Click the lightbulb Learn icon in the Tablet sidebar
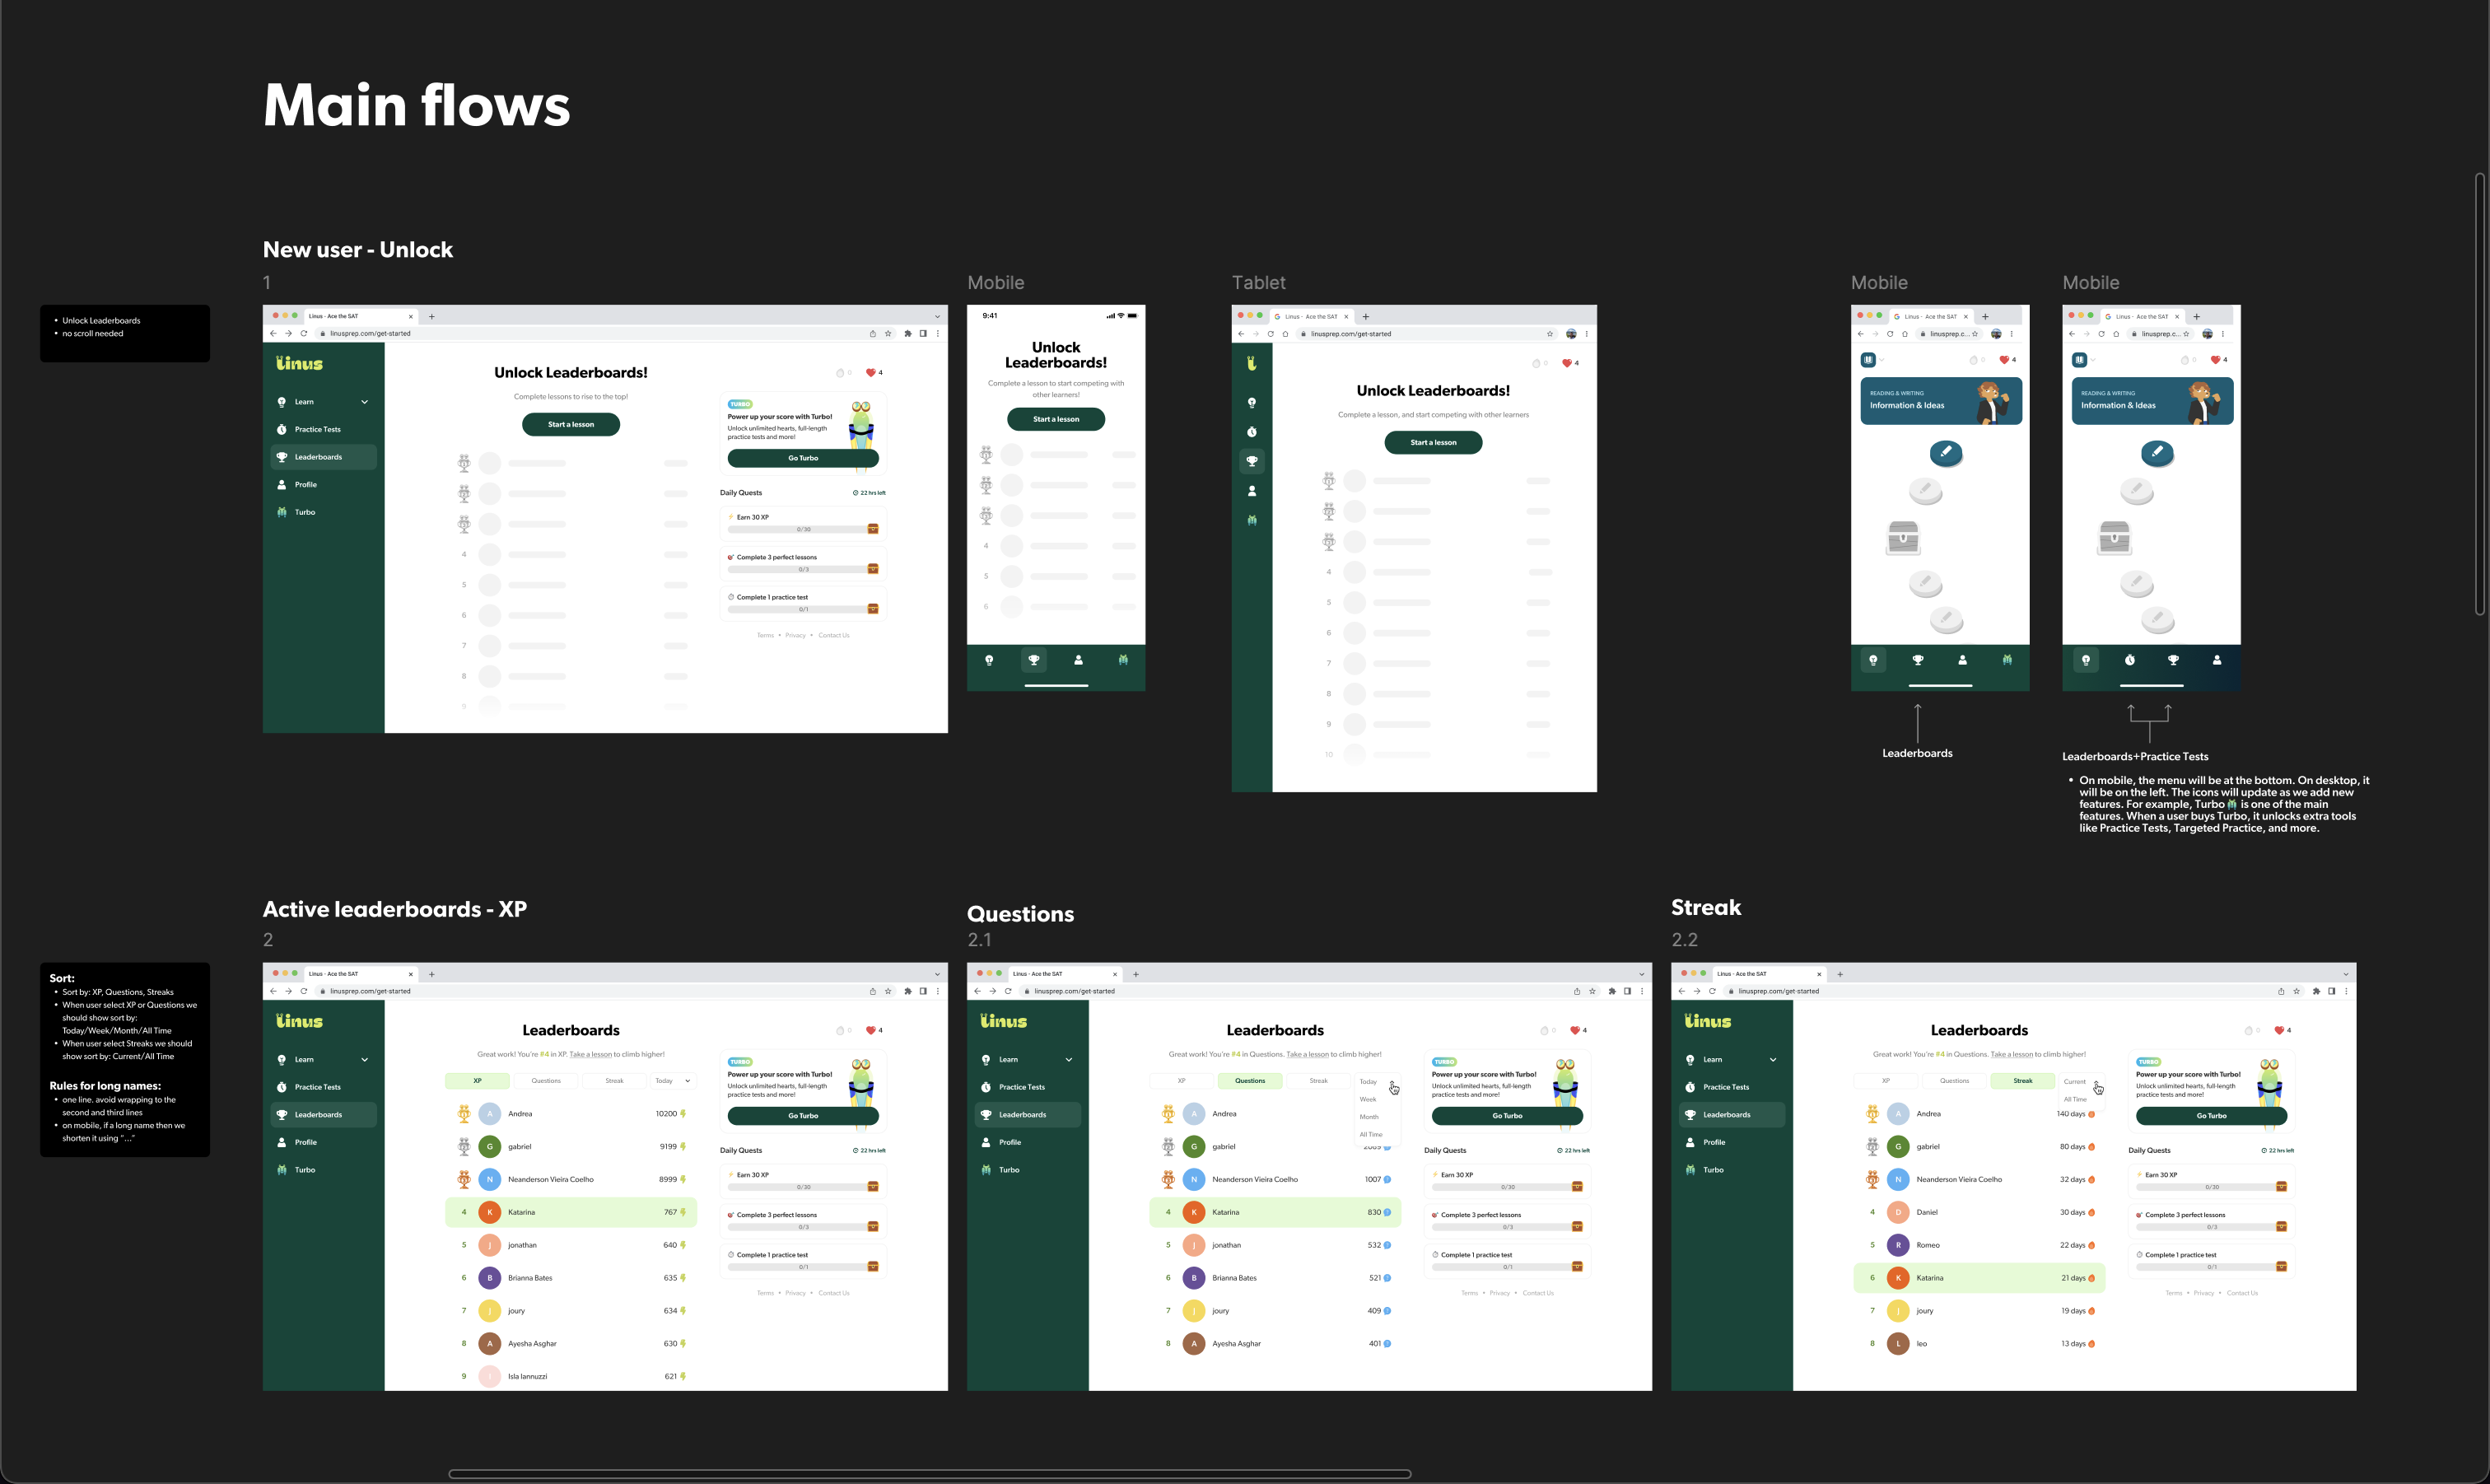The image size is (2490, 1484). pos(1252,403)
